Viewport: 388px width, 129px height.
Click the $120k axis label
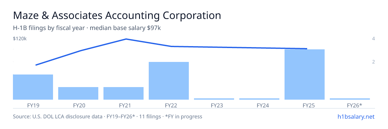[20, 39]
